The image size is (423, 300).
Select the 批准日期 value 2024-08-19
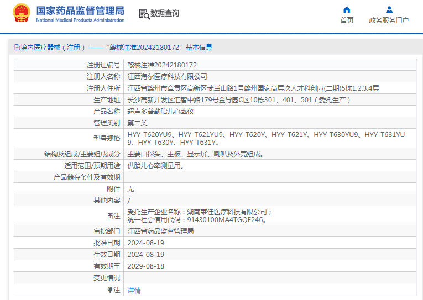[145, 243]
